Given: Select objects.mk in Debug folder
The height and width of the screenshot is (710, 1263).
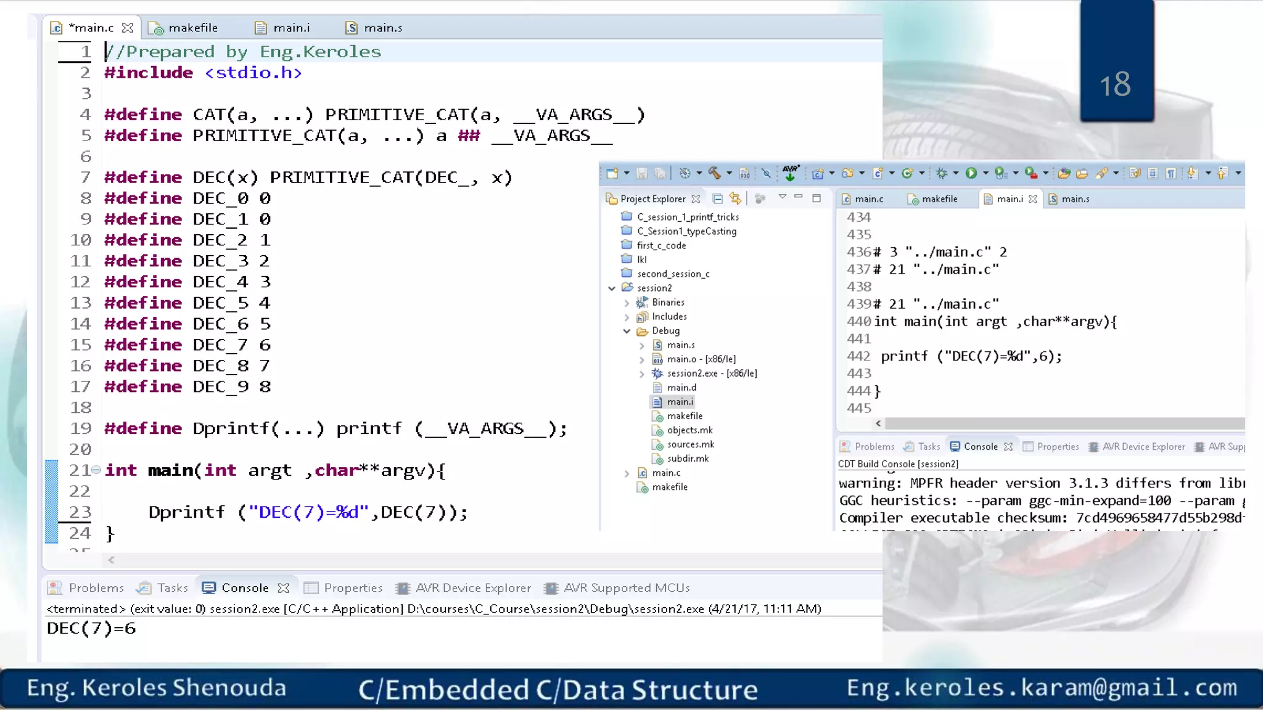Looking at the screenshot, I should click(689, 430).
